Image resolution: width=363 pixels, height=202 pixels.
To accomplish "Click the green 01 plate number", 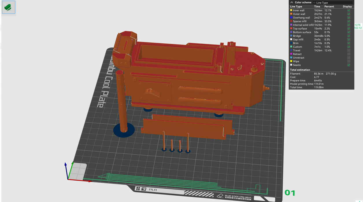I will click(x=290, y=192).
